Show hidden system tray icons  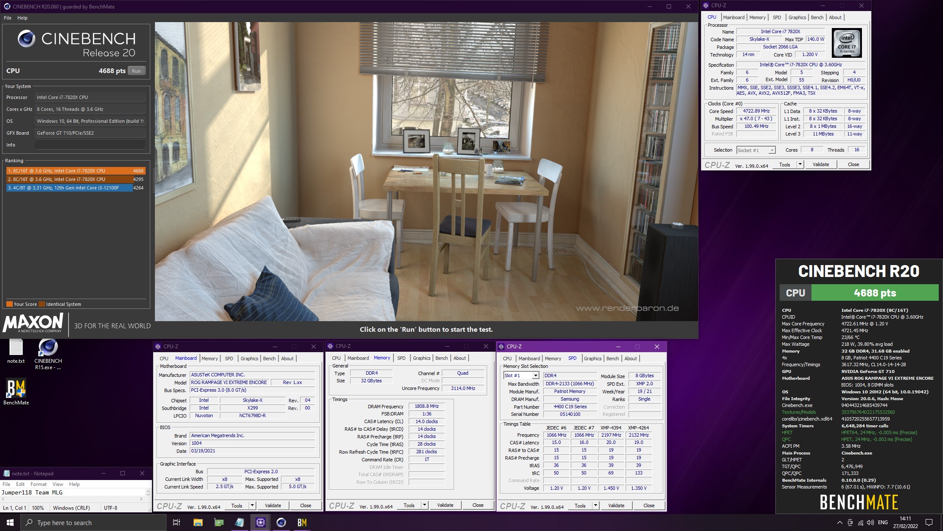coord(839,523)
